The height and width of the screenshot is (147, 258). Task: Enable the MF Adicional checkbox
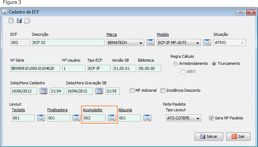point(132,90)
